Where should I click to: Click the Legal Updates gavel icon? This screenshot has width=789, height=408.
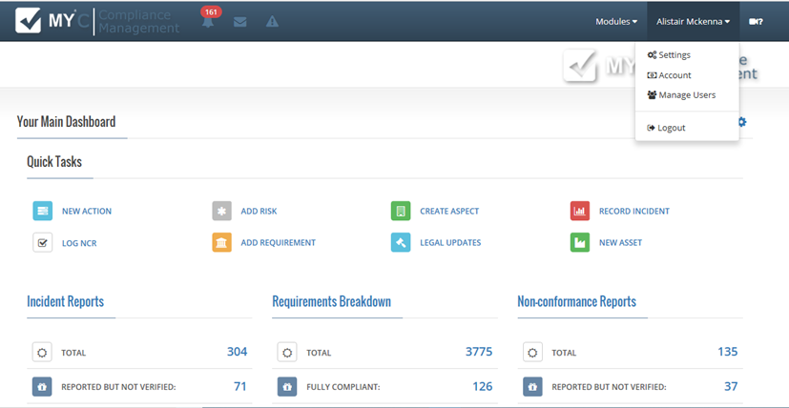click(401, 242)
